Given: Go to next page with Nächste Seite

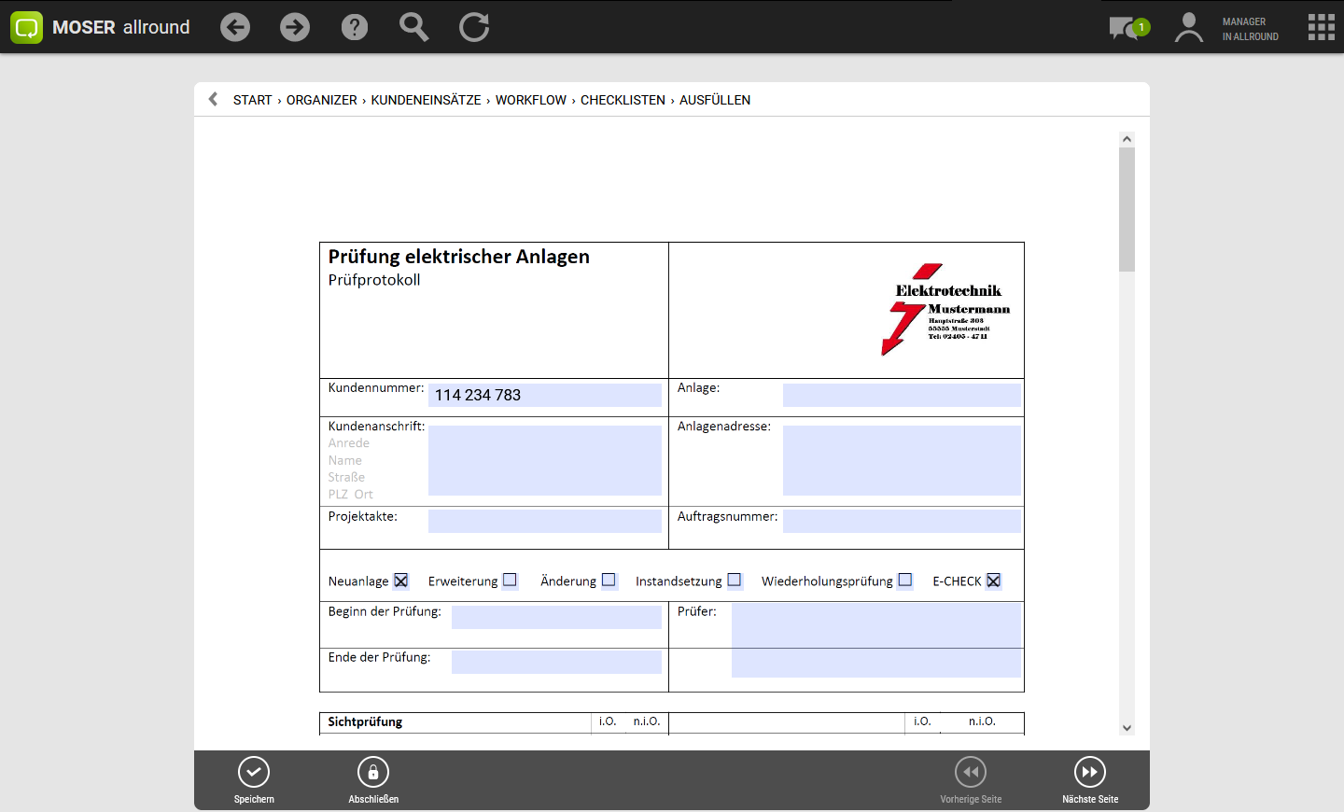Looking at the screenshot, I should [x=1090, y=779].
